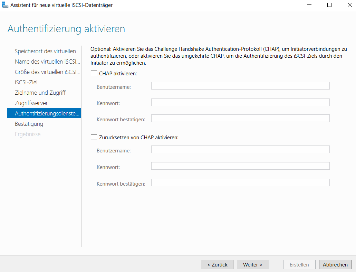
Task: Click the CHAP Benutzername input field
Action: tap(240, 86)
